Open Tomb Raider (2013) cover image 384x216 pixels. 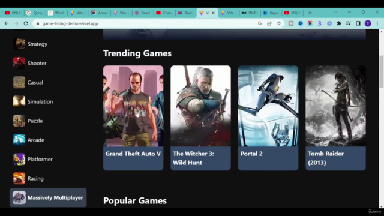pos(336,106)
